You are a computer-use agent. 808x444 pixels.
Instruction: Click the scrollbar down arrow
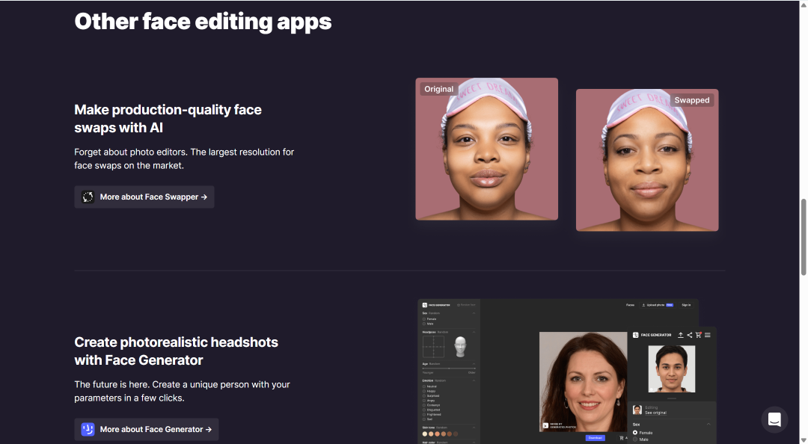(x=804, y=440)
